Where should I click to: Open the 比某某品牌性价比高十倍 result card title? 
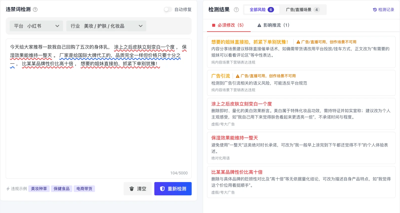[x=237, y=172]
